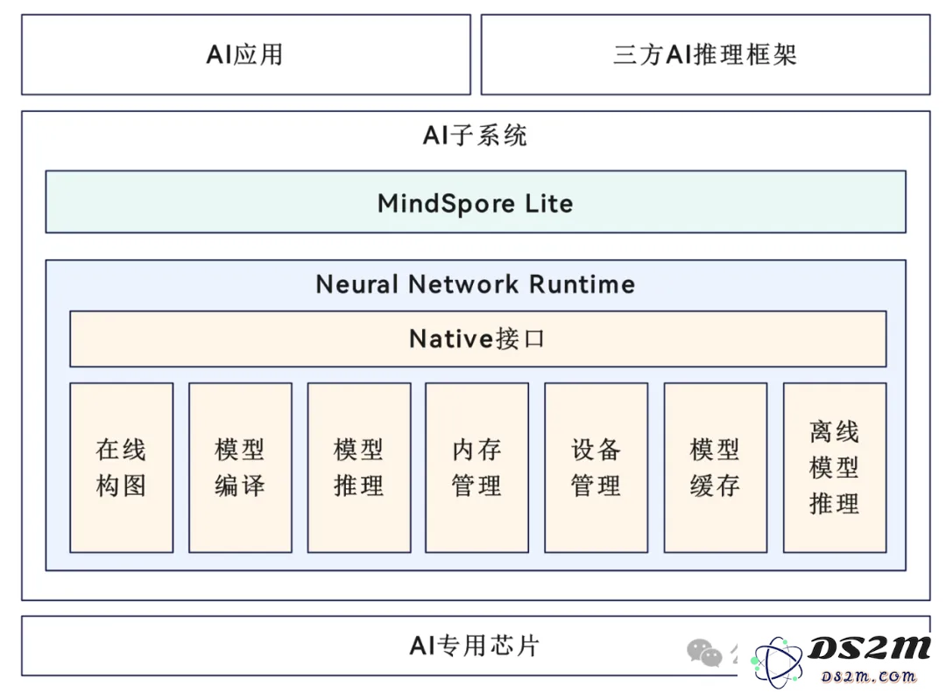The width and height of the screenshot is (946, 692).
Task: Select the AI专用芯片 text
Action: 474,646
